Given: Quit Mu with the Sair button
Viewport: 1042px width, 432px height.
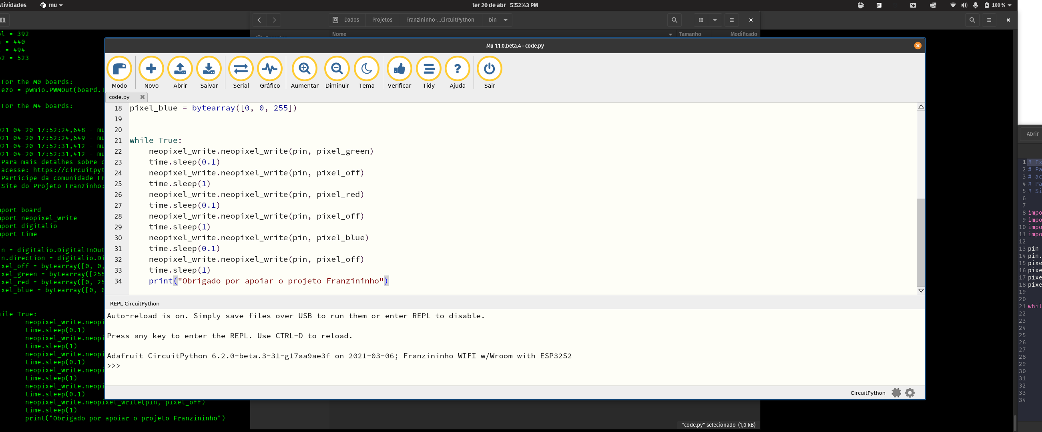Looking at the screenshot, I should point(490,72).
